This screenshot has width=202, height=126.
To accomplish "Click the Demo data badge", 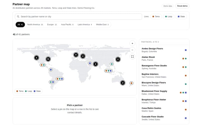I will [x=168, y=6].
